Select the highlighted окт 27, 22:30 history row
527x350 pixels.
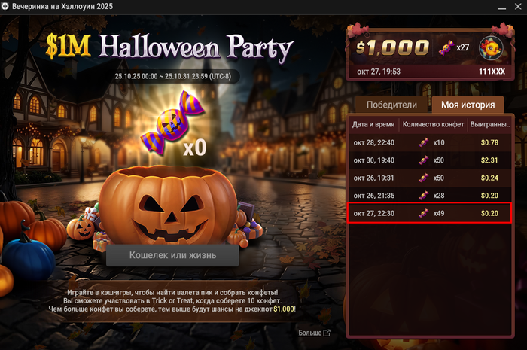tap(430, 213)
